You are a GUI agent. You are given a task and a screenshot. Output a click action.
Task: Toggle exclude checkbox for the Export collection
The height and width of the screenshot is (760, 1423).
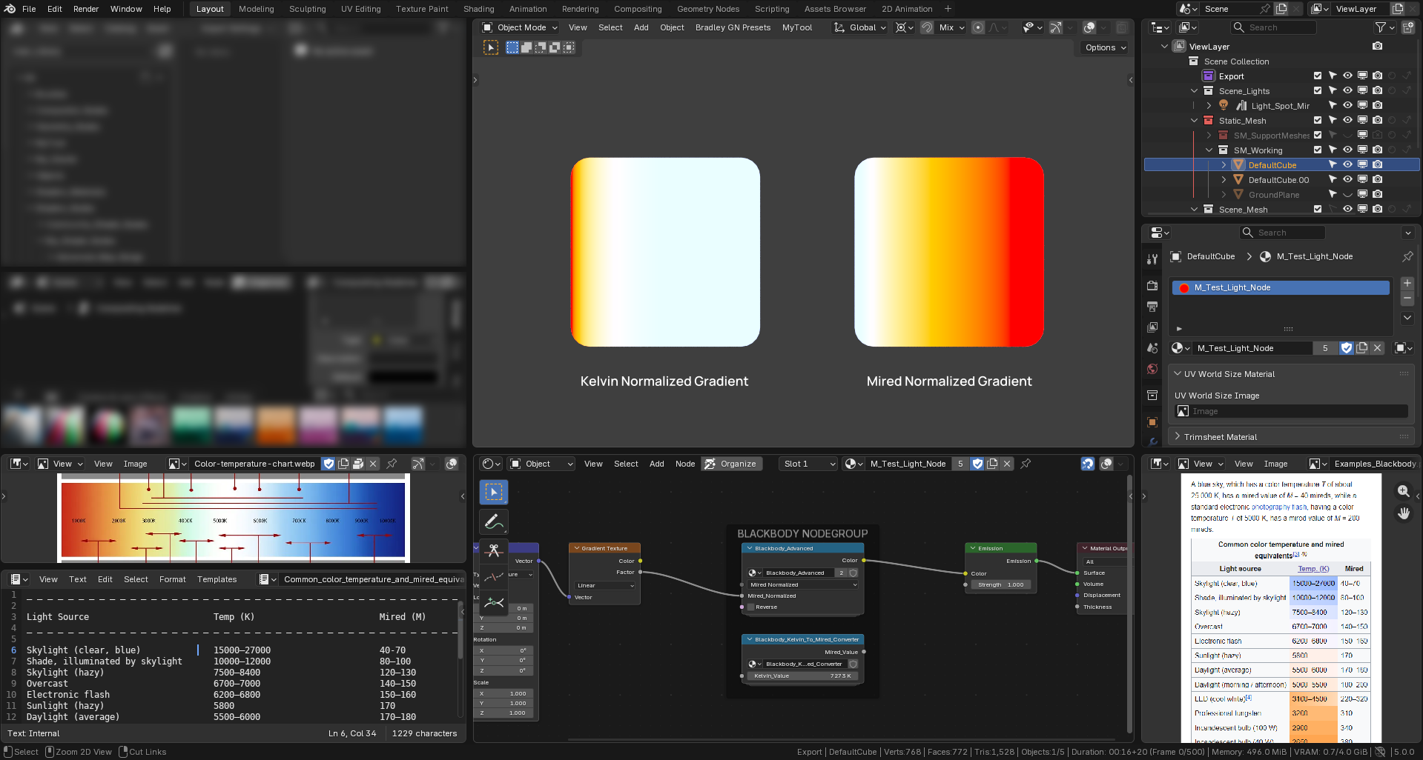click(x=1318, y=76)
